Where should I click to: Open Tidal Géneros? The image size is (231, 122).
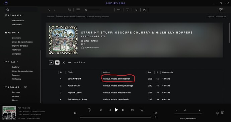coord(16,75)
